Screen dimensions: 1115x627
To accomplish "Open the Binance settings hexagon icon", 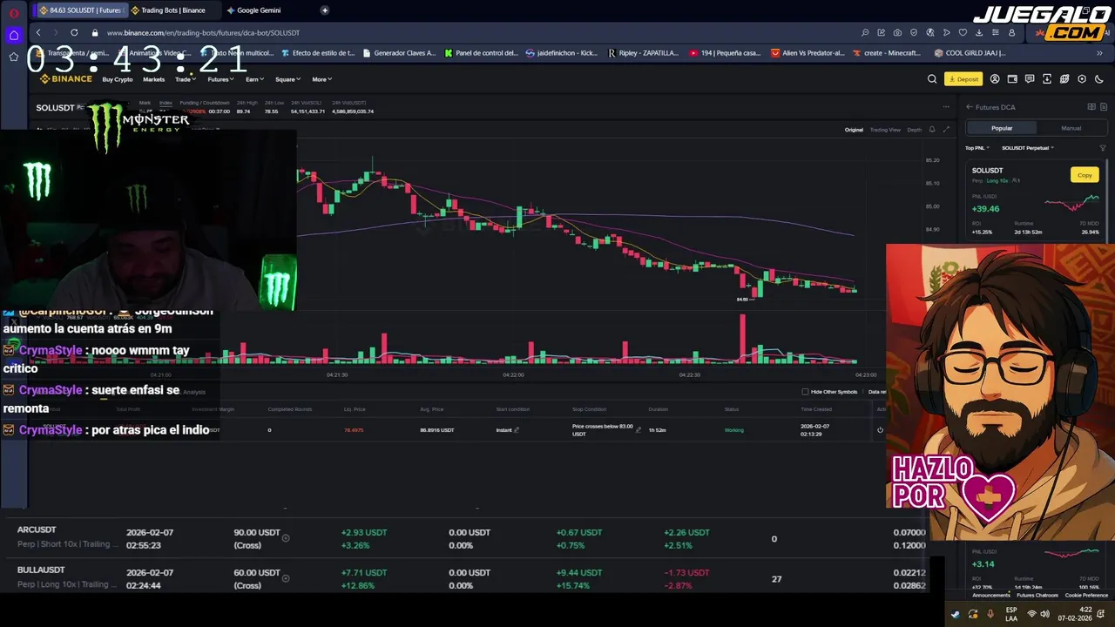I will click(1082, 79).
